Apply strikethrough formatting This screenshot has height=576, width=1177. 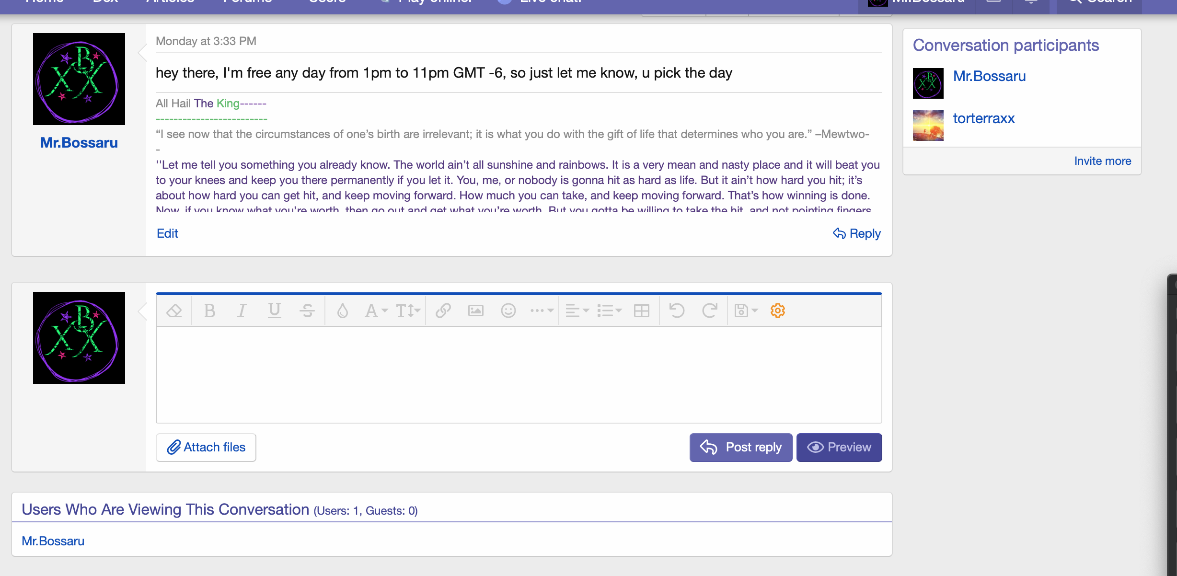point(307,311)
